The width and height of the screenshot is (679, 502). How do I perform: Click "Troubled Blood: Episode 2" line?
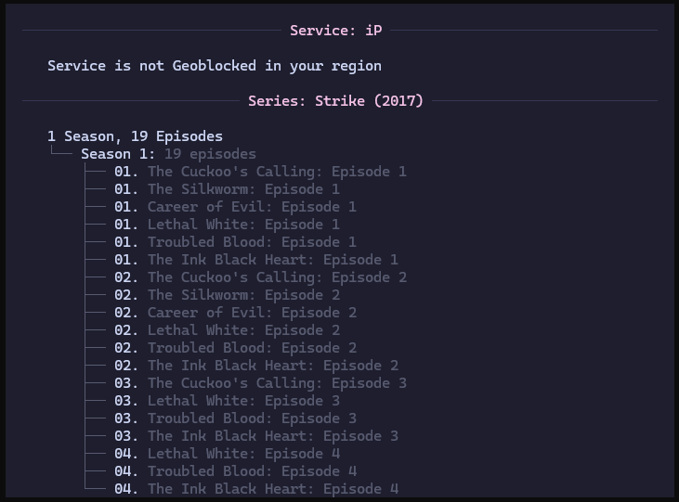[252, 348]
